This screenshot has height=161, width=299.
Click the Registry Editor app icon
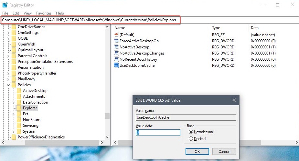click(5, 5)
